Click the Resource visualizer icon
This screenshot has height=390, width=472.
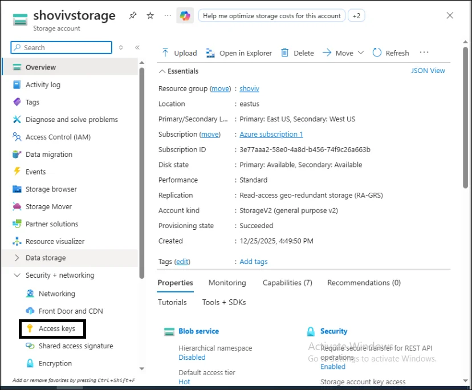point(17,241)
